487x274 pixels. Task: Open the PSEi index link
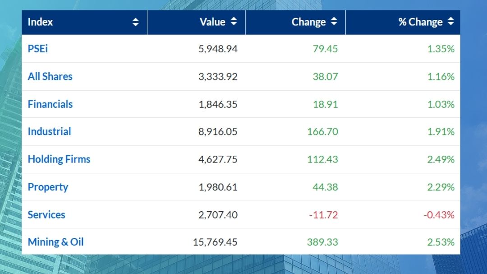pyautogui.click(x=38, y=49)
